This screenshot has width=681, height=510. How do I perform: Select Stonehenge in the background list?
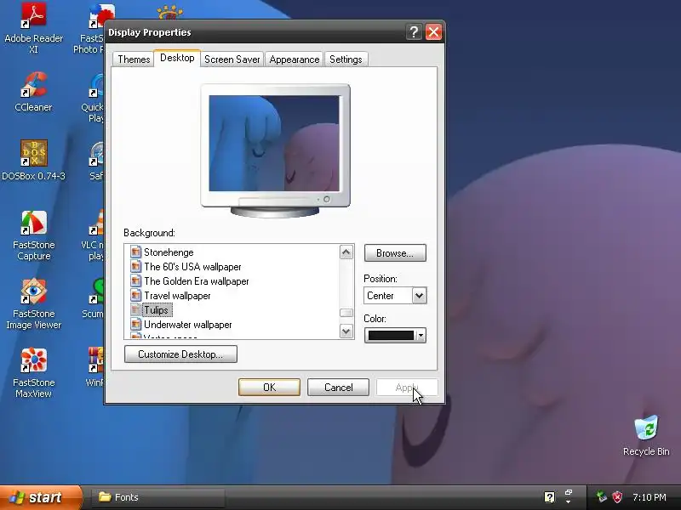[x=169, y=252]
